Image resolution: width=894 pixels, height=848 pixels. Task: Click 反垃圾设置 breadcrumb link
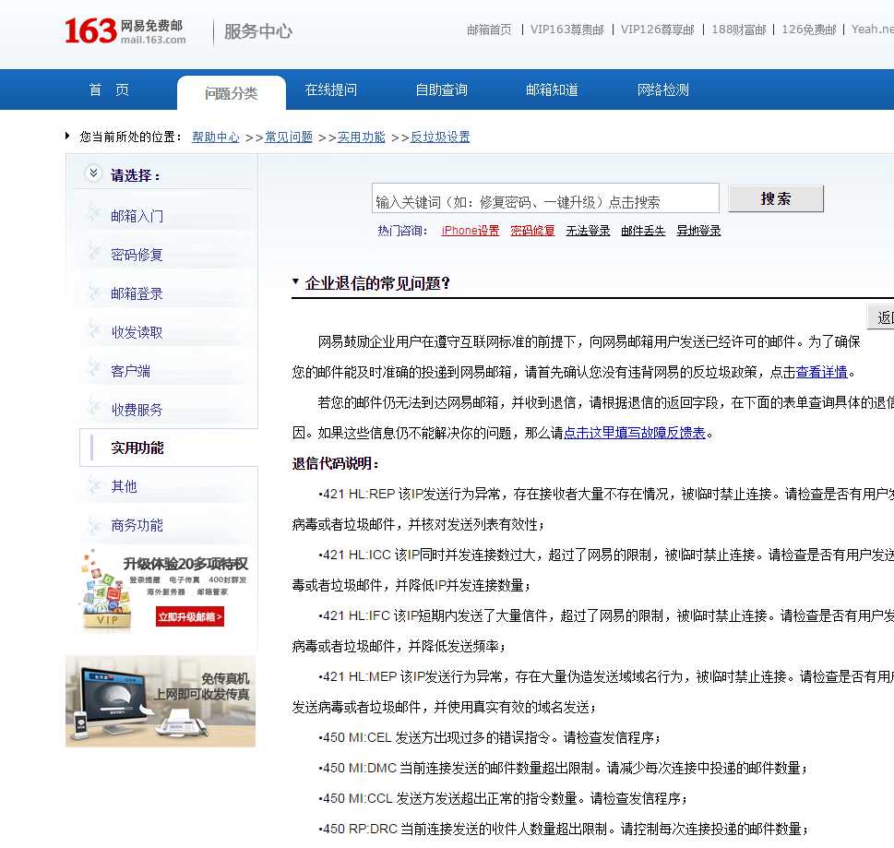pyautogui.click(x=440, y=137)
